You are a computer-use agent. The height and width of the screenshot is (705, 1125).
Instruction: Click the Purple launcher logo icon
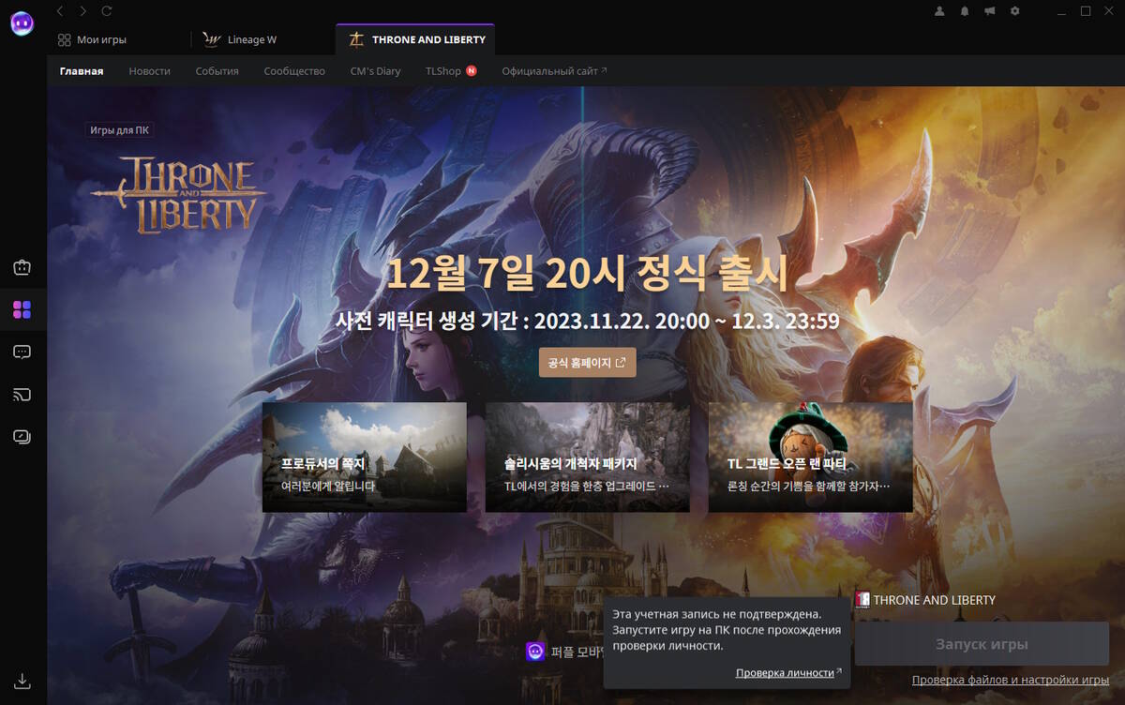click(x=22, y=23)
